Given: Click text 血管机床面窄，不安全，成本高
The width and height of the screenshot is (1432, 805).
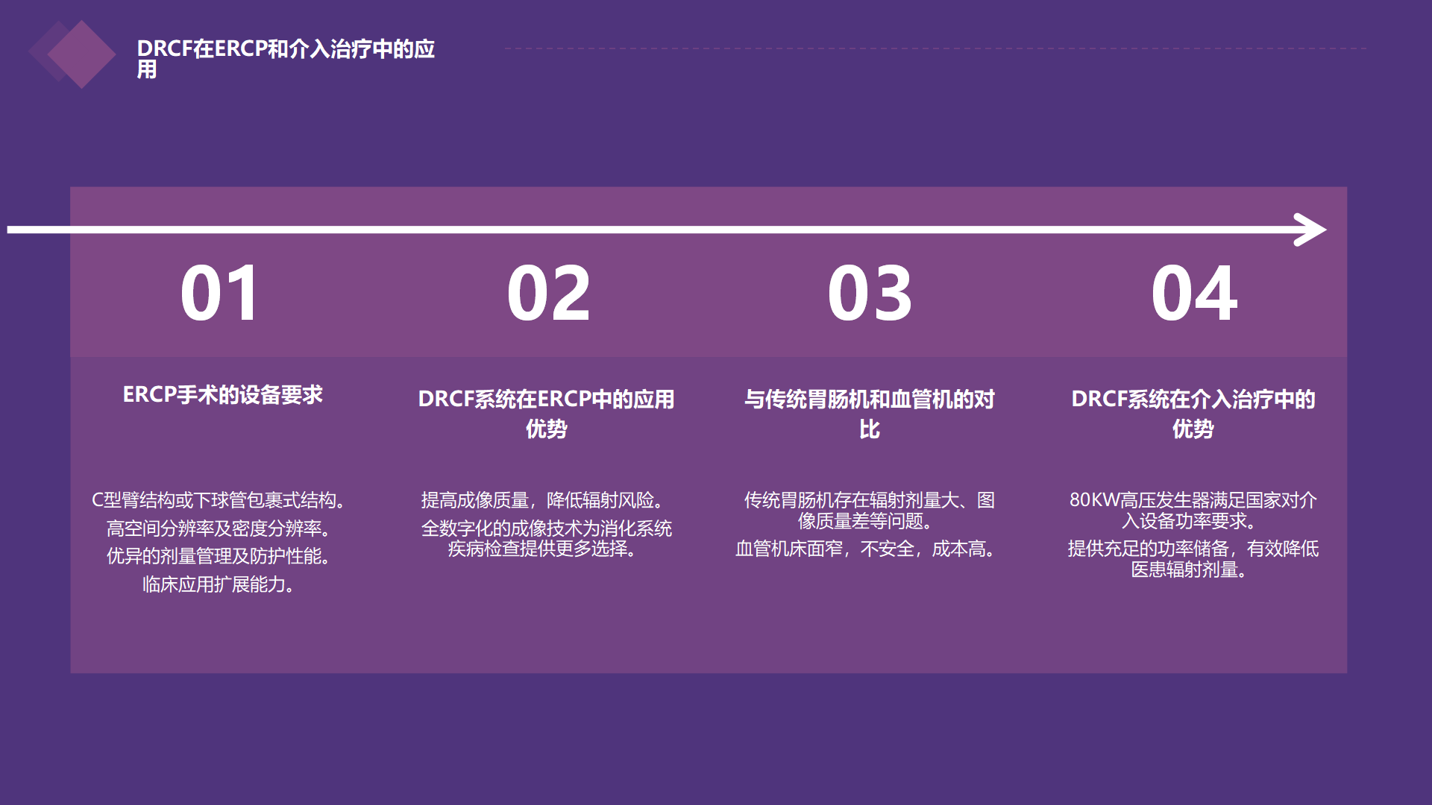Looking at the screenshot, I should pos(865,549).
